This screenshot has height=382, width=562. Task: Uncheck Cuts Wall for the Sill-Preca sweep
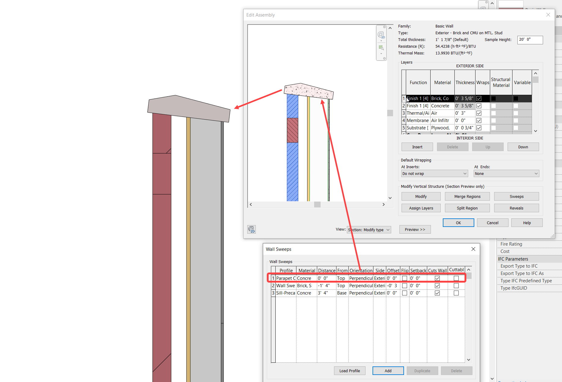pos(437,293)
